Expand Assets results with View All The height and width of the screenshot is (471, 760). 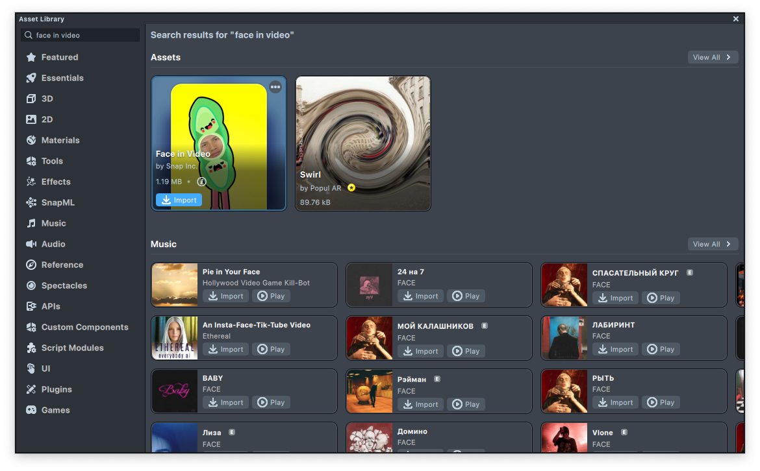[x=713, y=57]
